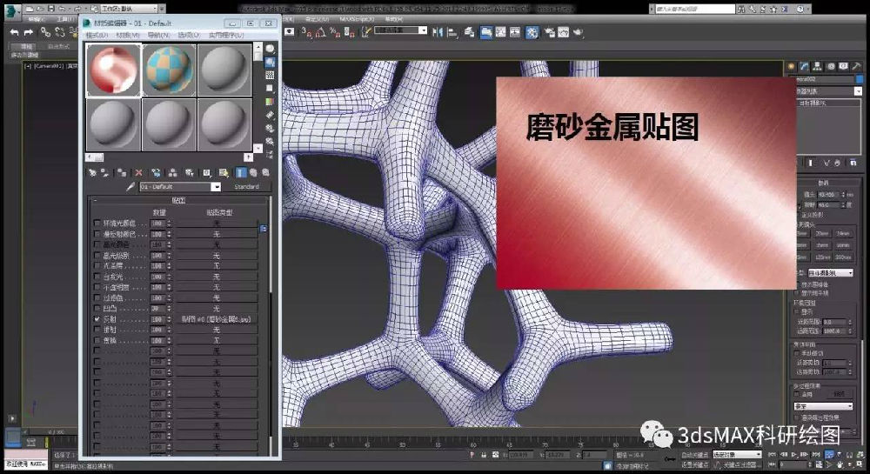Open the 贴图 #0 (磨砂金属.jpg) map button
This screenshot has height=474, width=870.
pyautogui.click(x=216, y=320)
